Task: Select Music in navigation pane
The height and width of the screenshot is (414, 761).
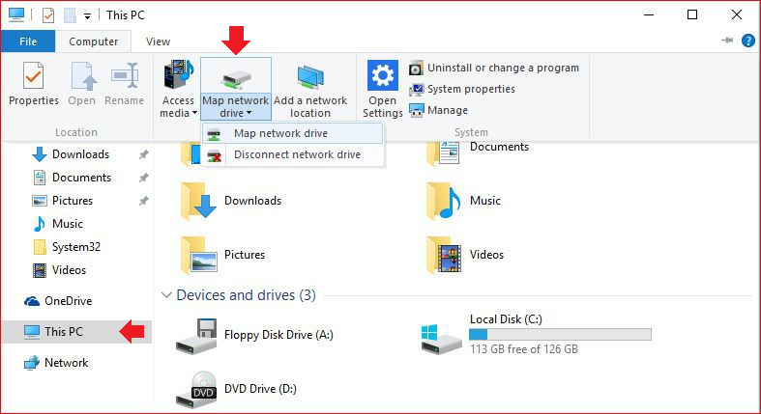Action: (x=58, y=224)
